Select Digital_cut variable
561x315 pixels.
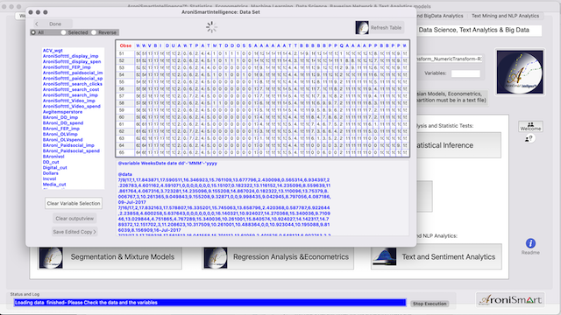(54, 168)
